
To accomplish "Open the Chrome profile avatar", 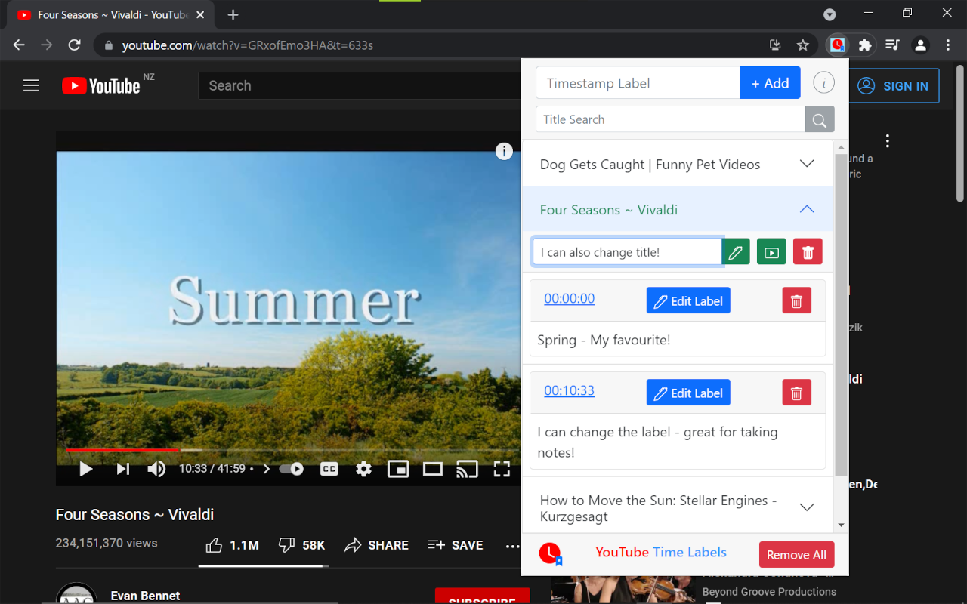I will click(920, 45).
